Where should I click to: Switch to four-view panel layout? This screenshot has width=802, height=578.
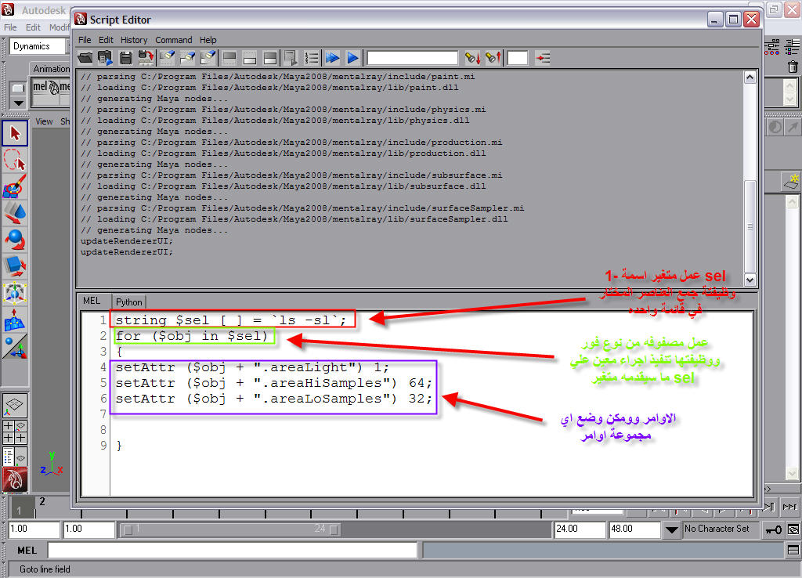coord(15,432)
